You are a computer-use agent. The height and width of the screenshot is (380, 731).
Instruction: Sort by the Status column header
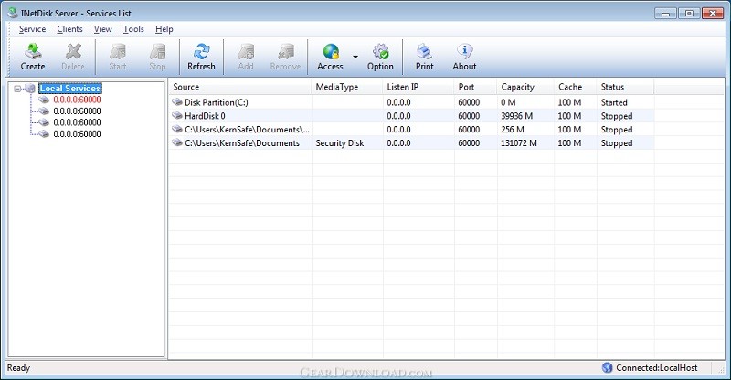pos(612,87)
